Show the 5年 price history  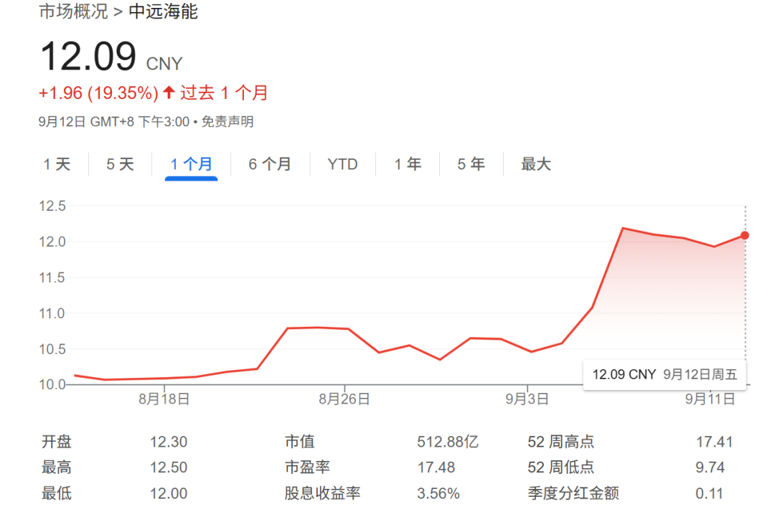tap(470, 164)
